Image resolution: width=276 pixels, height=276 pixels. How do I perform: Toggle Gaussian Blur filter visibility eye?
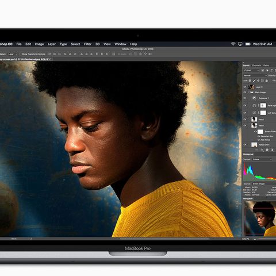pyautogui.click(x=259, y=136)
